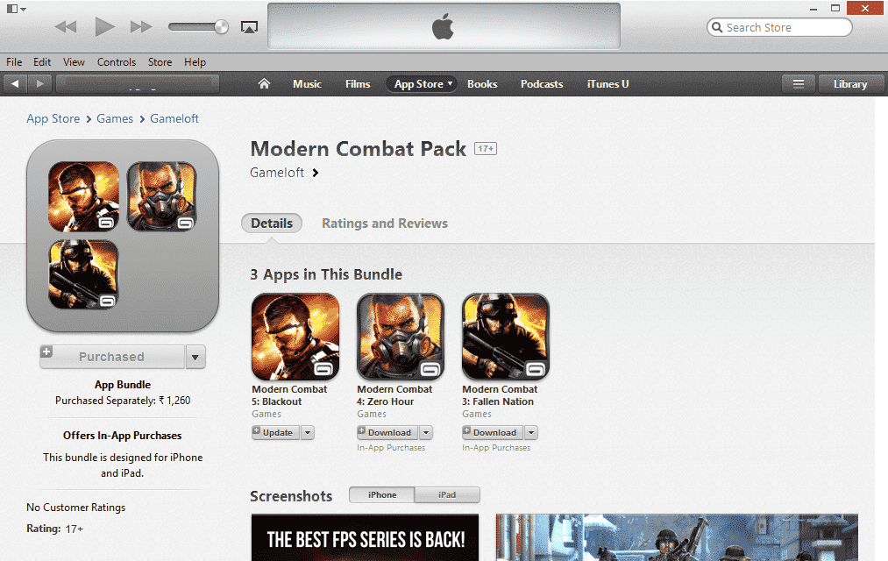Open the App Store dropdown in navigation
888x561 pixels.
(422, 84)
